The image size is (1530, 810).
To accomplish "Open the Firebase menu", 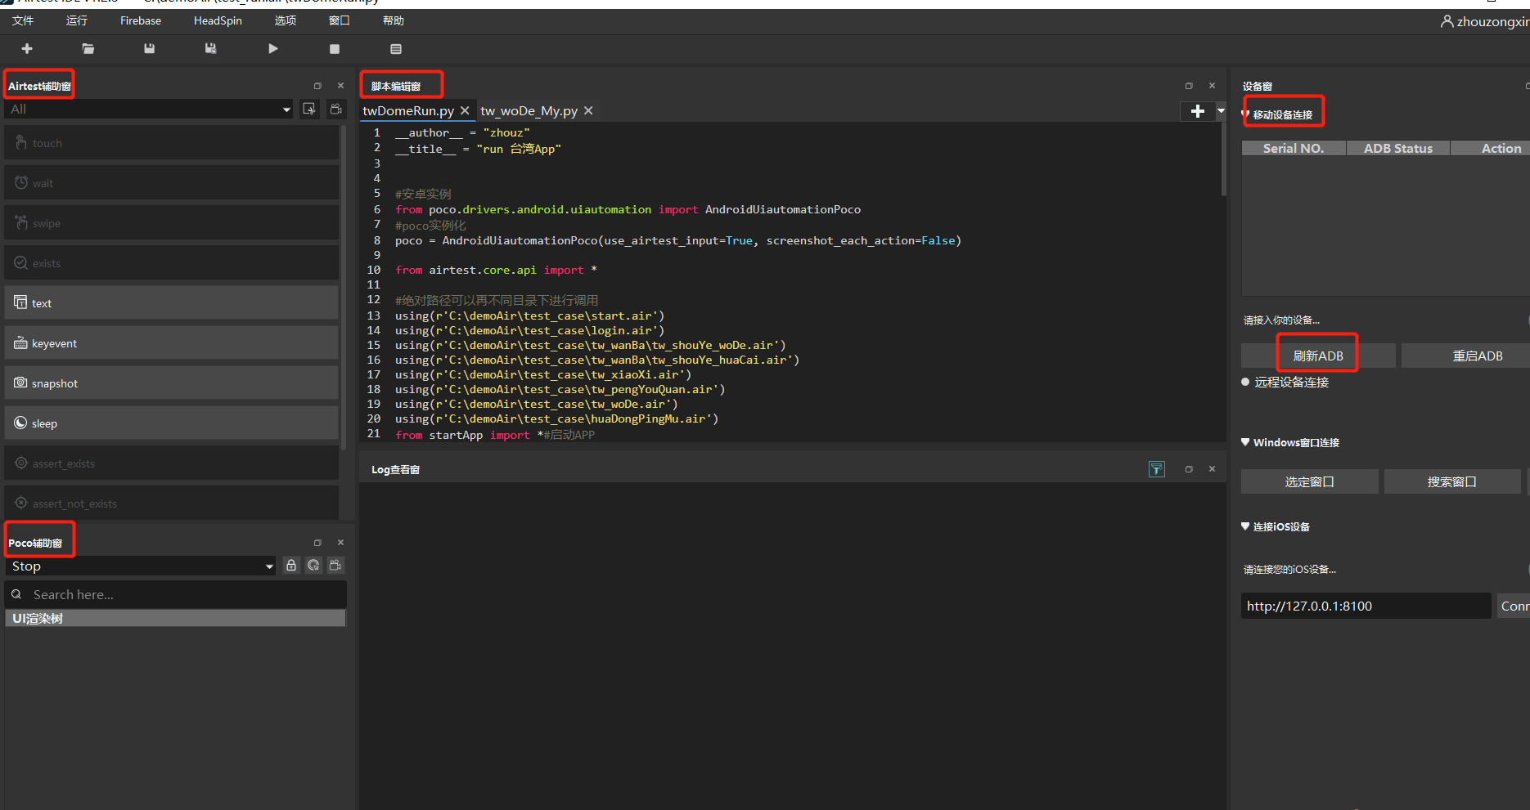I will 141,20.
